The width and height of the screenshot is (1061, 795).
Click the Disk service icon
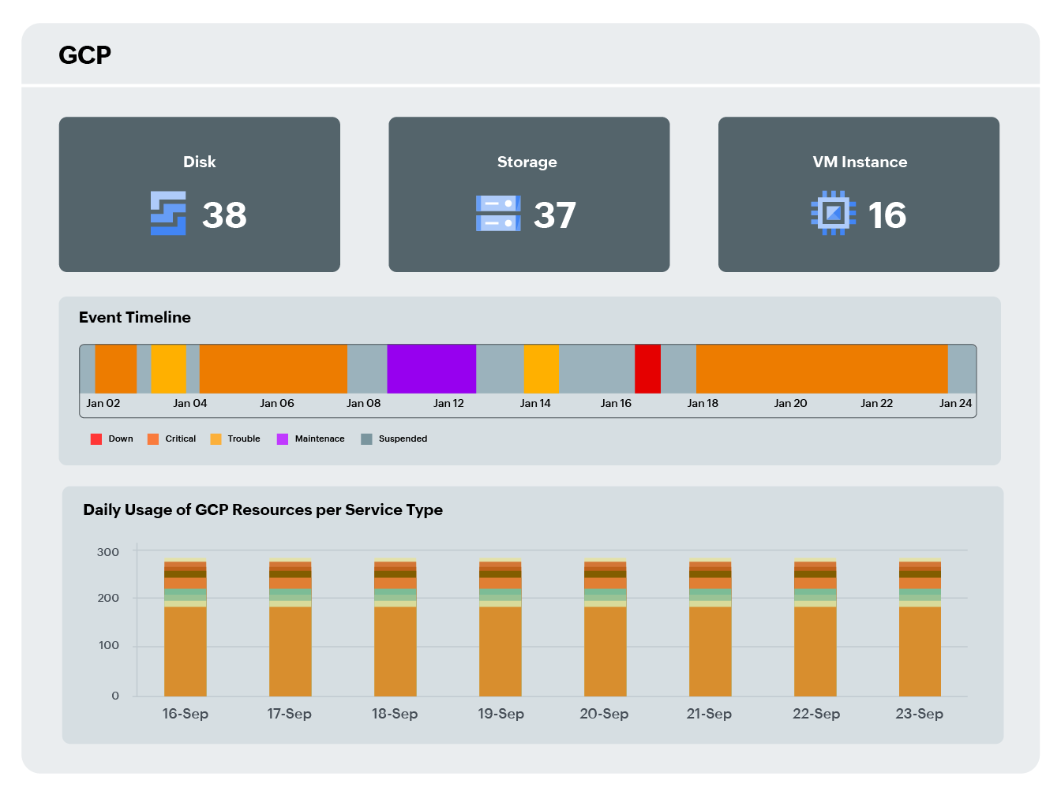click(168, 214)
